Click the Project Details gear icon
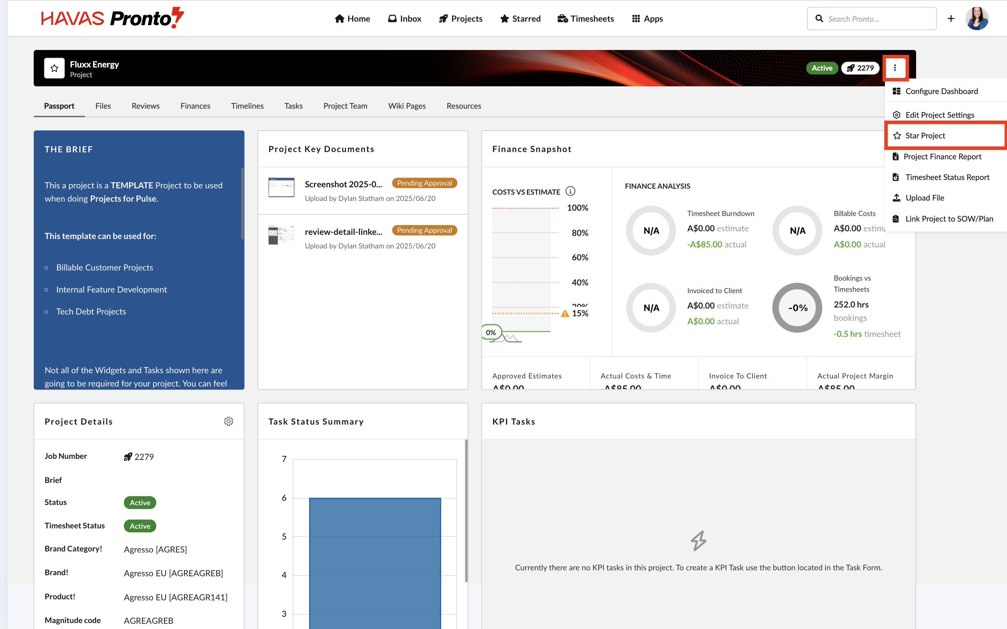The image size is (1007, 629). click(x=228, y=421)
